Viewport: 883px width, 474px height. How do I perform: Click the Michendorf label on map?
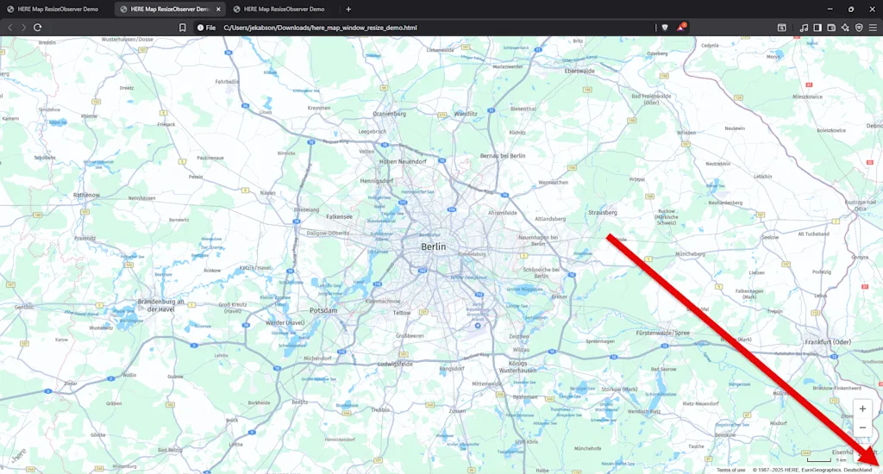point(317,358)
